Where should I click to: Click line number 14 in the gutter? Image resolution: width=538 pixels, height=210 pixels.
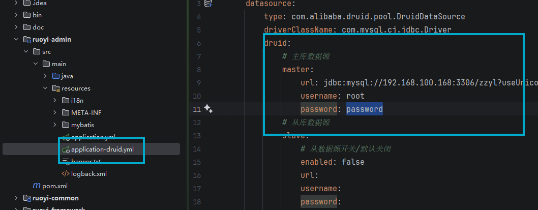tap(197, 149)
